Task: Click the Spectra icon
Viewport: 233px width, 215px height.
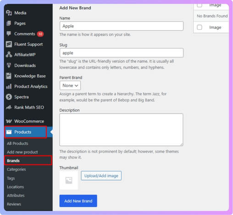Action: pos(9,97)
